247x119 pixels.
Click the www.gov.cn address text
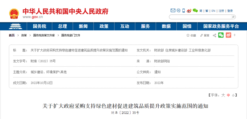33,17
